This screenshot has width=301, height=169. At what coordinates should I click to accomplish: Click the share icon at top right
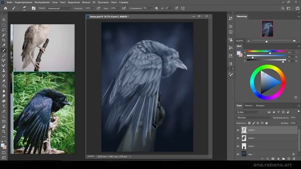(297, 8)
